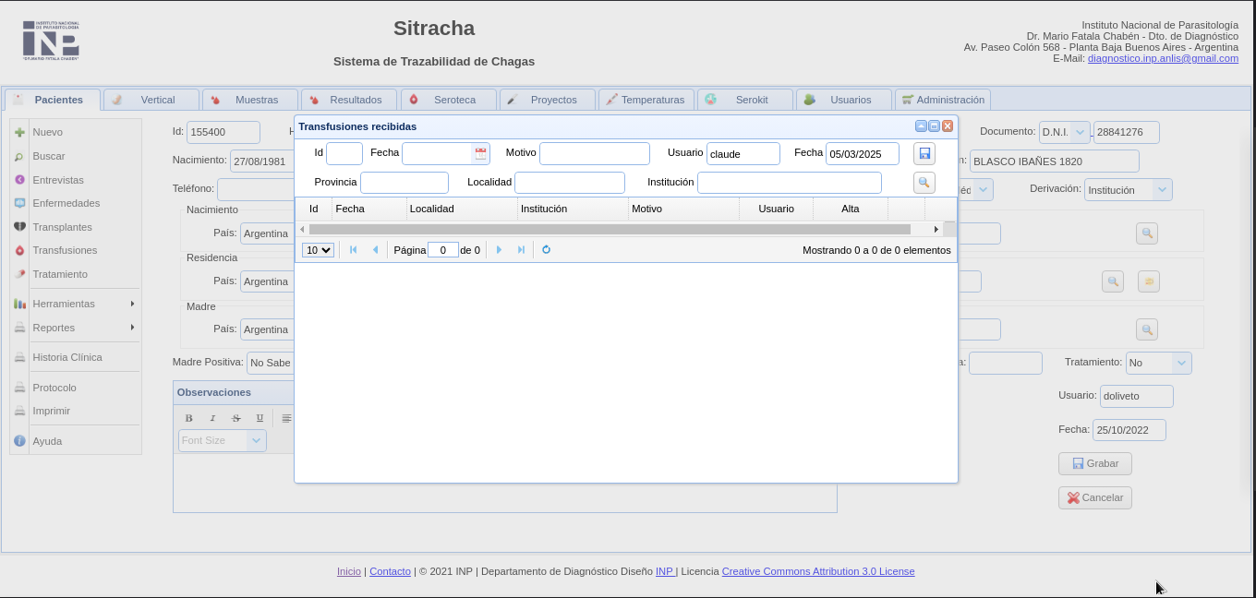This screenshot has height=598, width=1256.
Task: Open the Derivación Institución dropdown
Action: [x=1162, y=190]
